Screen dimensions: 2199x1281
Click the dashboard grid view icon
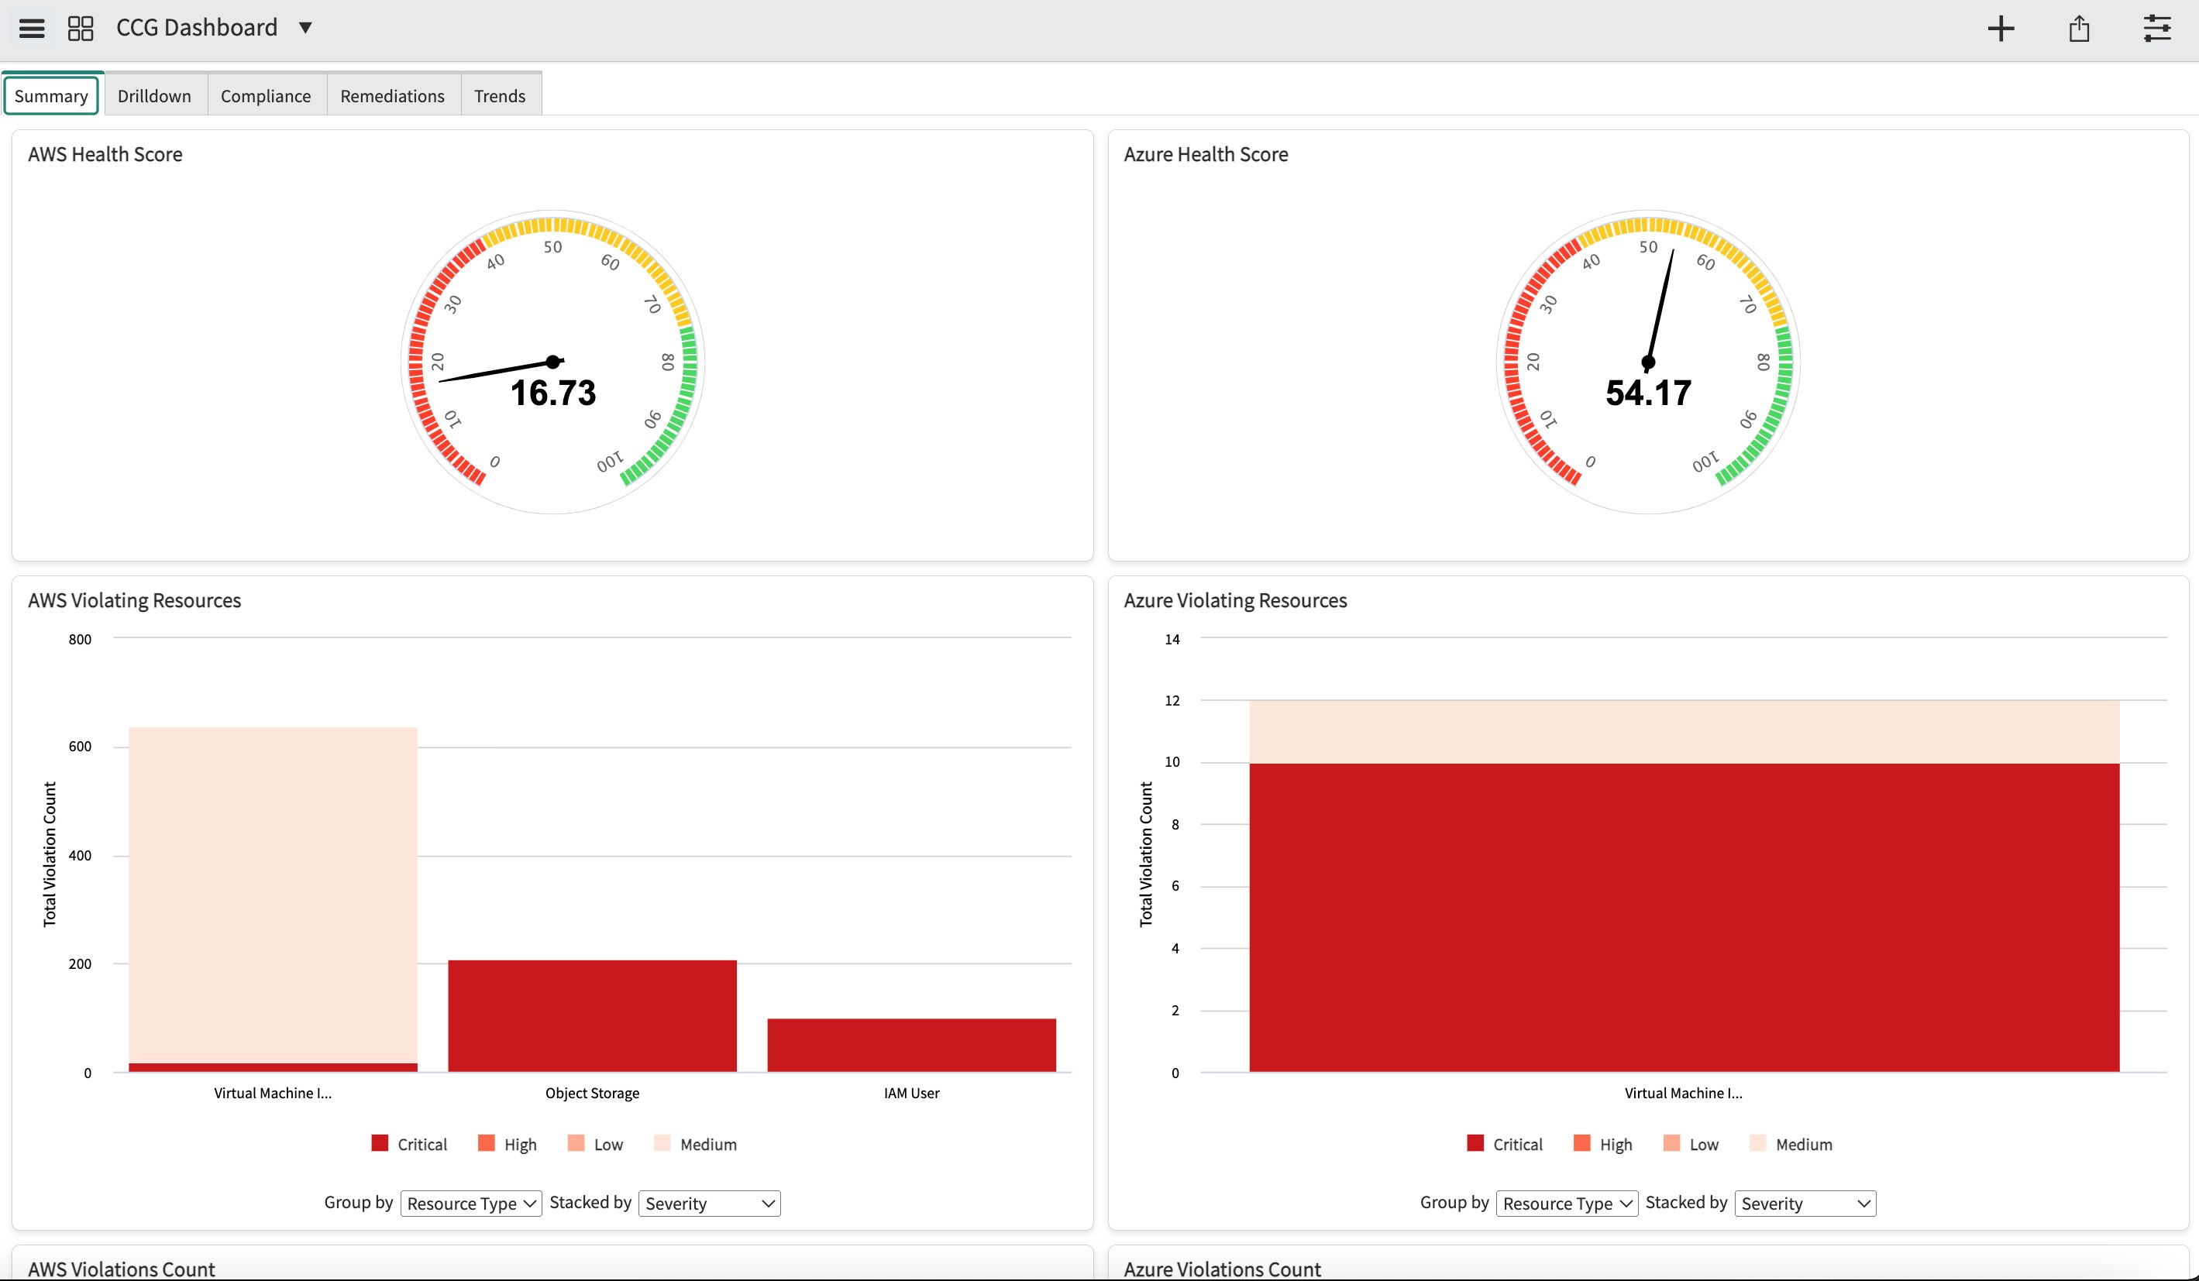point(81,28)
